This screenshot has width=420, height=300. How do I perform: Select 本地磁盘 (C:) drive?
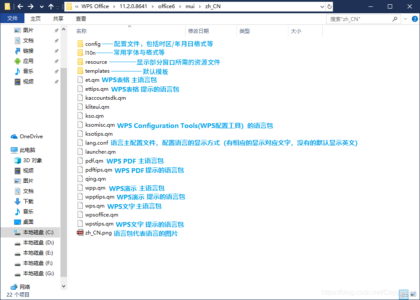(38, 232)
